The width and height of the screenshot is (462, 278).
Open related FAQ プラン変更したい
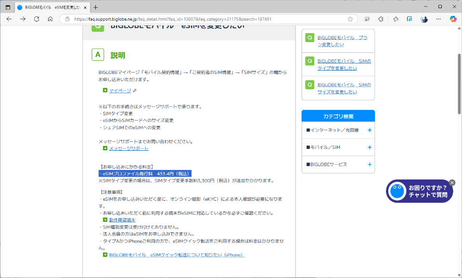pyautogui.click(x=342, y=41)
